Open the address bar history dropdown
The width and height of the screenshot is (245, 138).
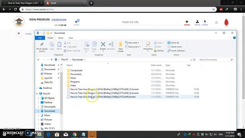191,60
